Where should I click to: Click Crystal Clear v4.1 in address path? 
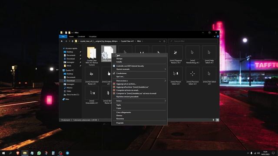pos(127,41)
